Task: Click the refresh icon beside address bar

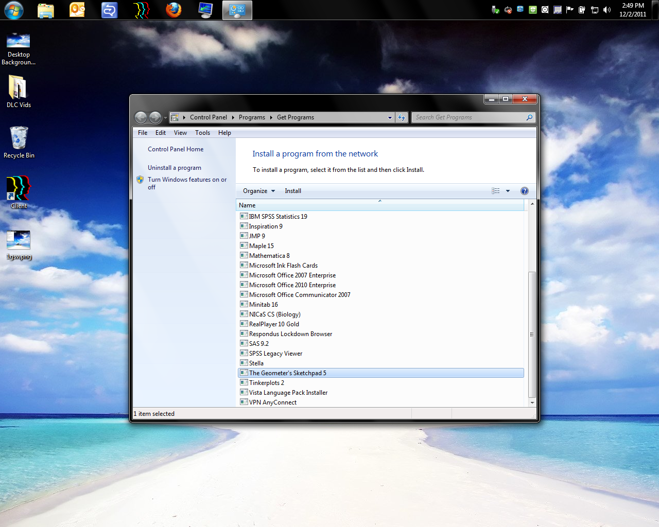Action: tap(402, 117)
